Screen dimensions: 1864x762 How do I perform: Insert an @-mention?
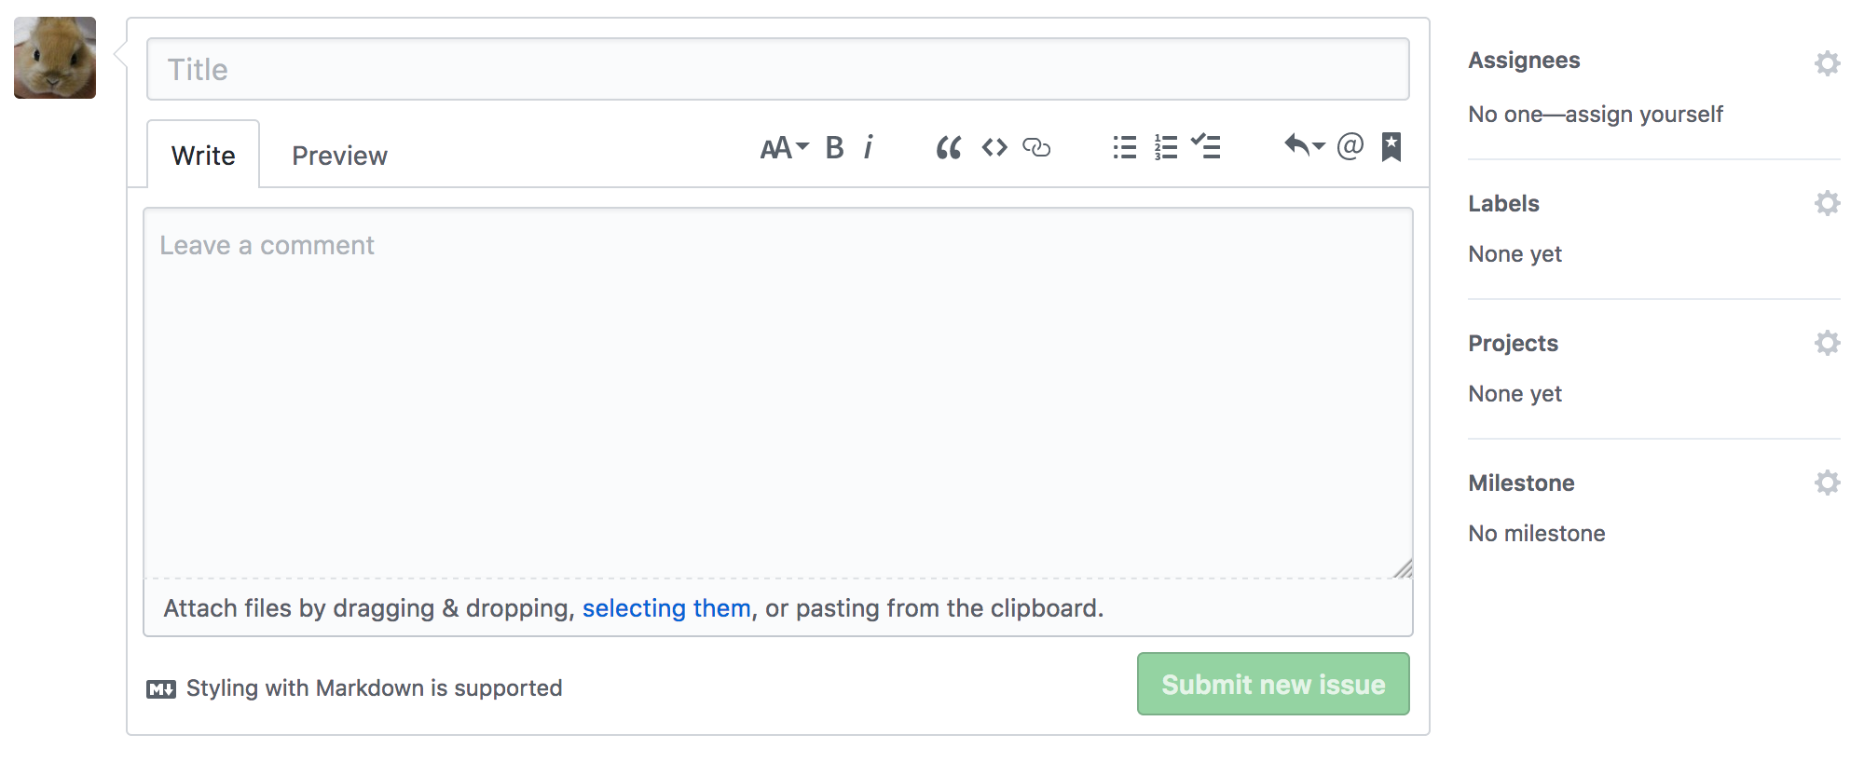point(1349,147)
